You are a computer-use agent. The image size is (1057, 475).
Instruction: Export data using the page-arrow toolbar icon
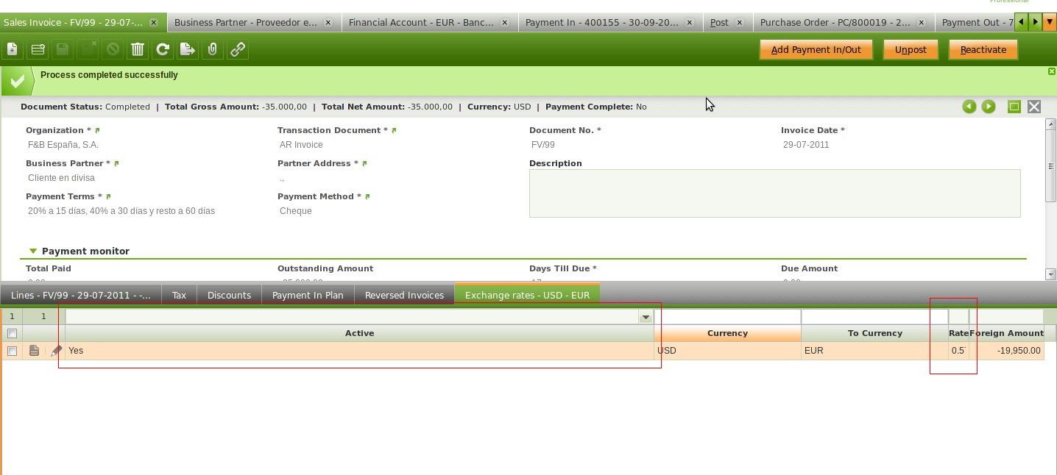point(188,50)
